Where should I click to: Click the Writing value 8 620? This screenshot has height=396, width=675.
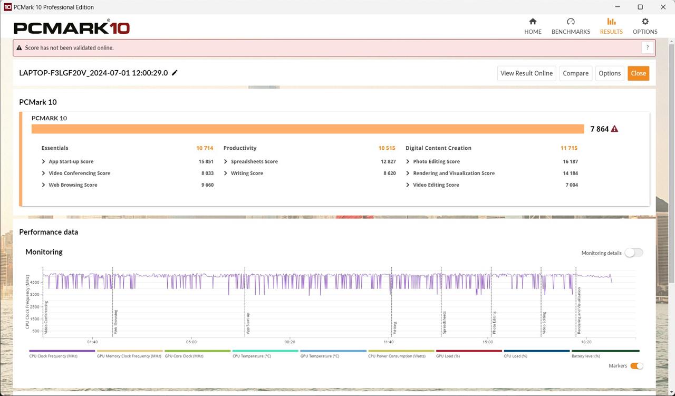click(390, 173)
